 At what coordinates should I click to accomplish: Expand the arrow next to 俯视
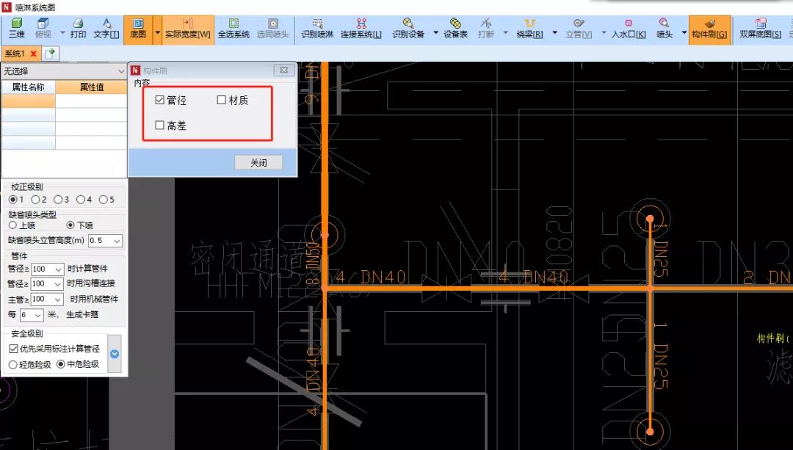point(62,33)
